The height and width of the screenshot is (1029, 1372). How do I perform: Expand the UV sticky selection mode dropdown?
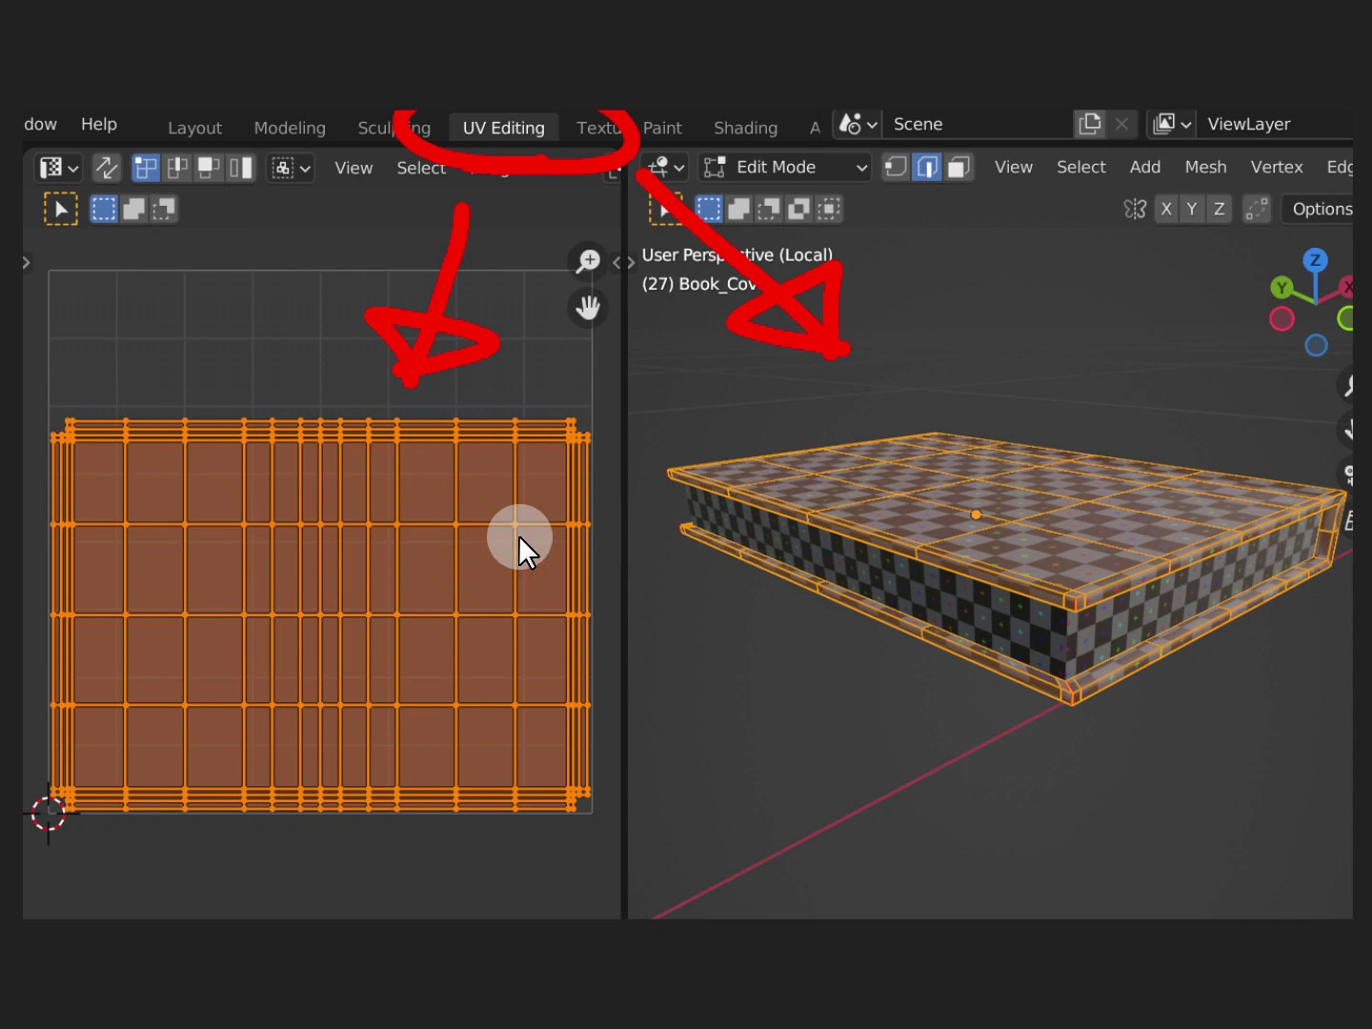[x=291, y=169]
